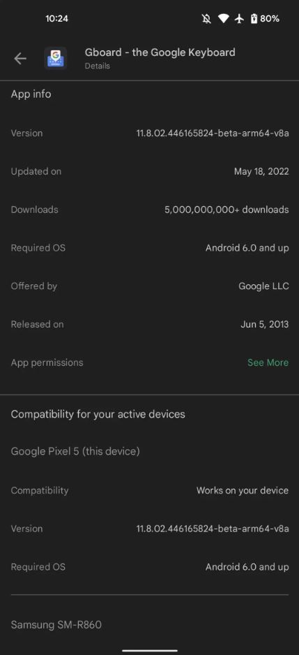Tap the Gboard app icon
The height and width of the screenshot is (655, 299).
coord(56,59)
